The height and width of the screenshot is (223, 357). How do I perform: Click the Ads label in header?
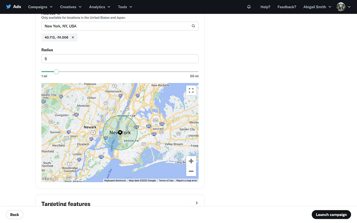17,7
